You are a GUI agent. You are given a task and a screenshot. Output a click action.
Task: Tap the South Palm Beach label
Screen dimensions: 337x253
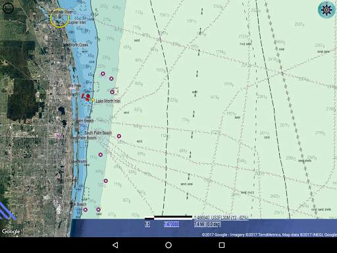point(98,133)
